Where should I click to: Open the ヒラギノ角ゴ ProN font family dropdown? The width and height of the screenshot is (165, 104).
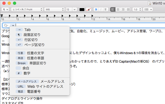click(27, 10)
